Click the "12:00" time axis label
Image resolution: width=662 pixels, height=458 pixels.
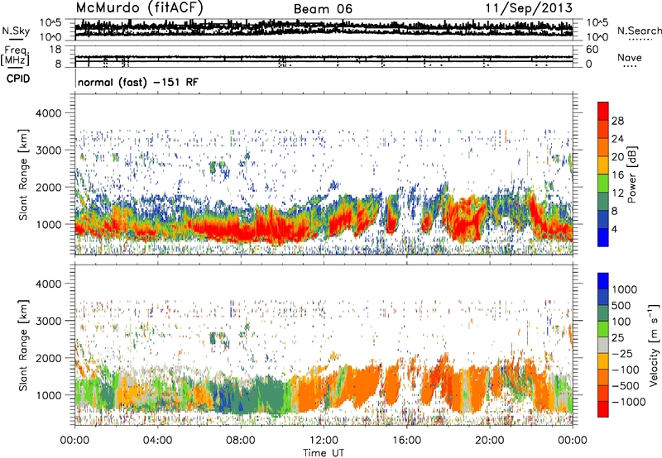pyautogui.click(x=324, y=441)
